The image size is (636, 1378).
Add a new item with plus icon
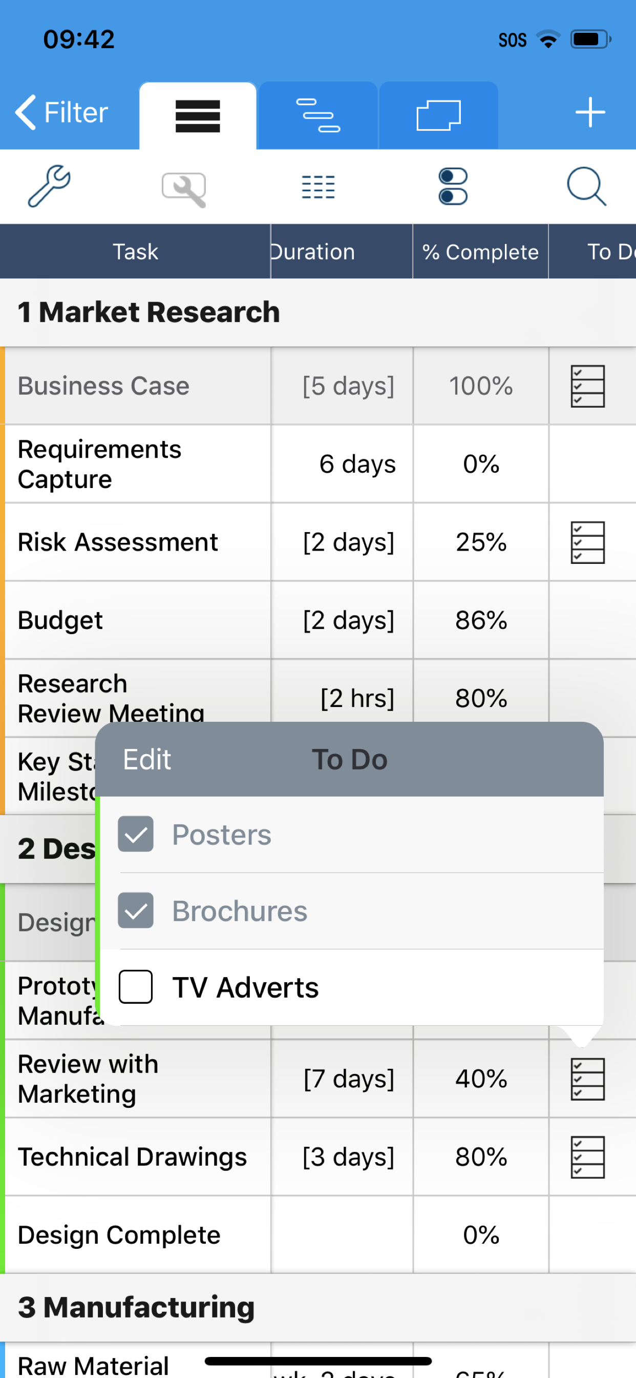tap(590, 112)
